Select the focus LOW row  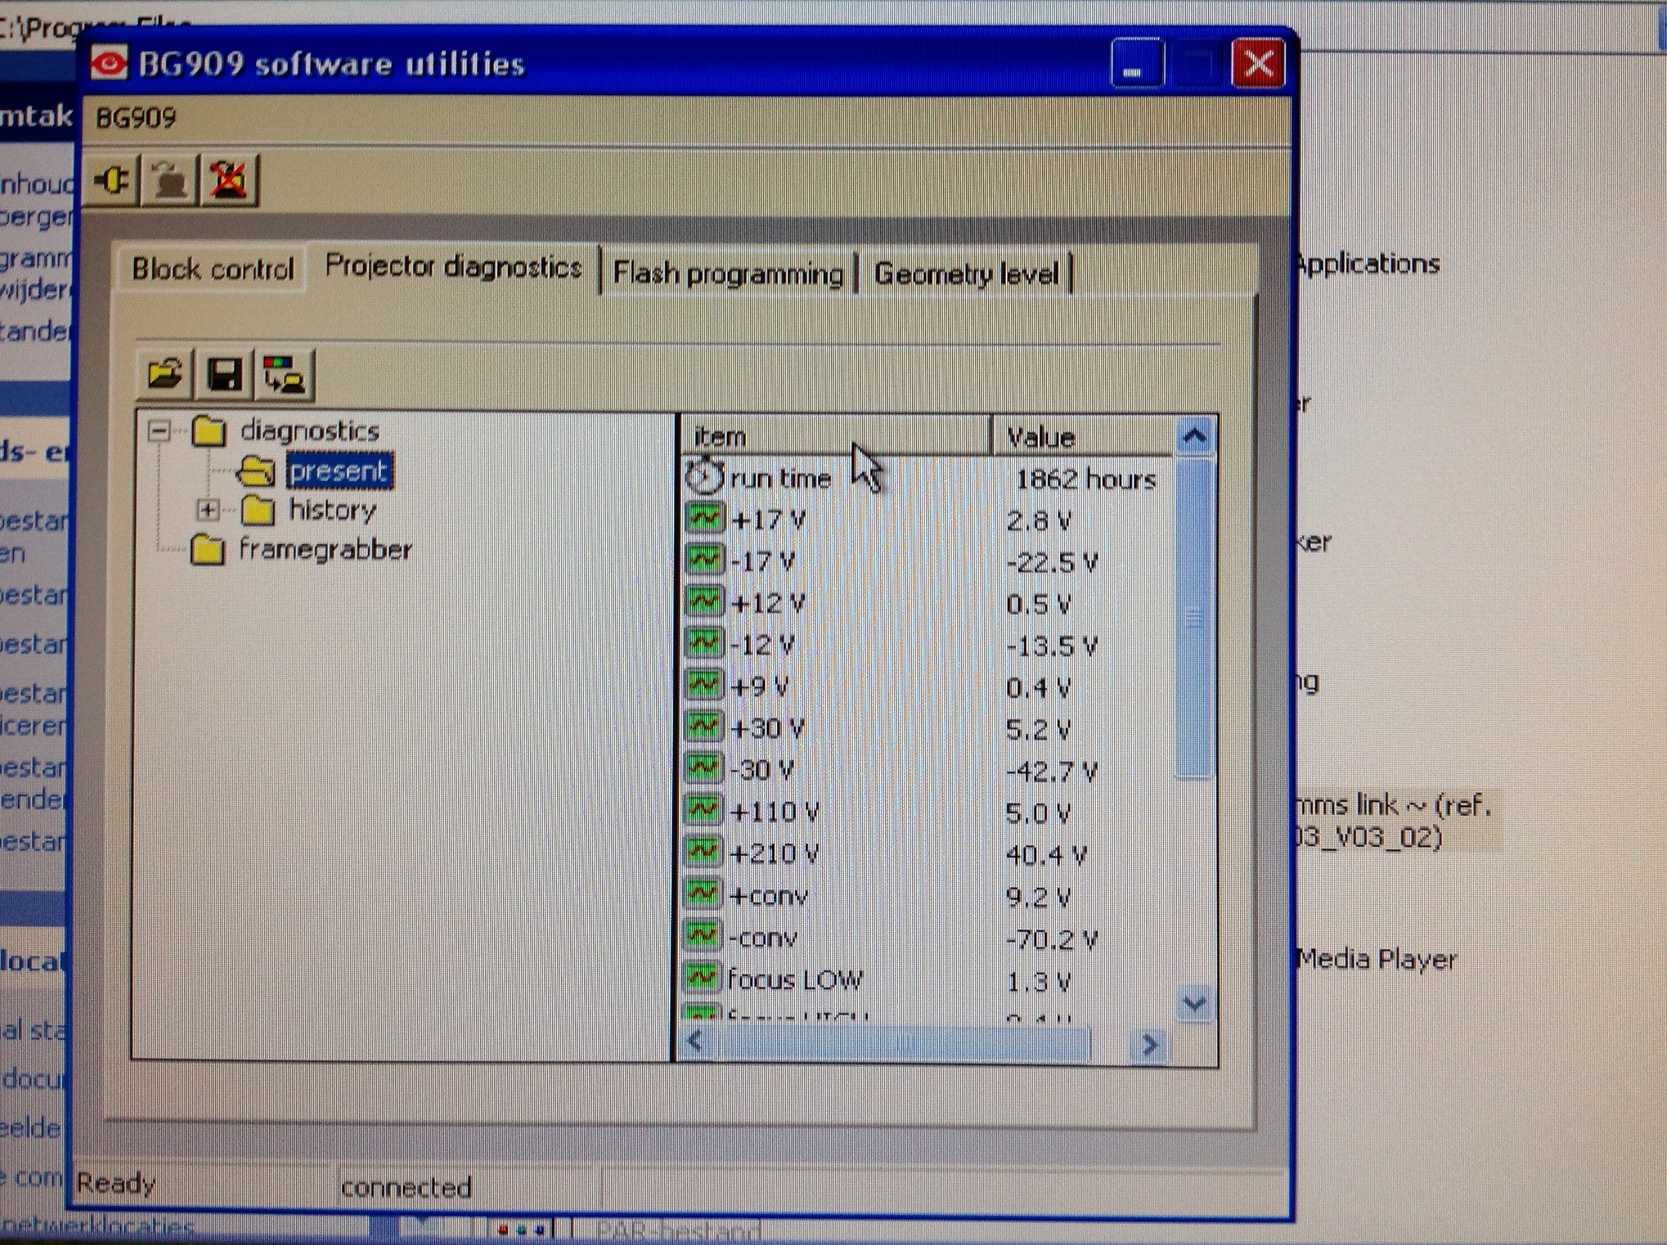(794, 979)
